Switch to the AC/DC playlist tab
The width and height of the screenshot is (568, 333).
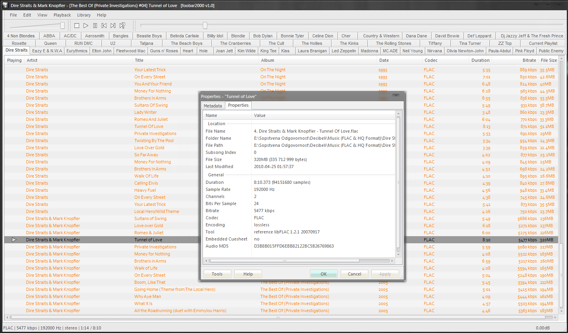70,36
